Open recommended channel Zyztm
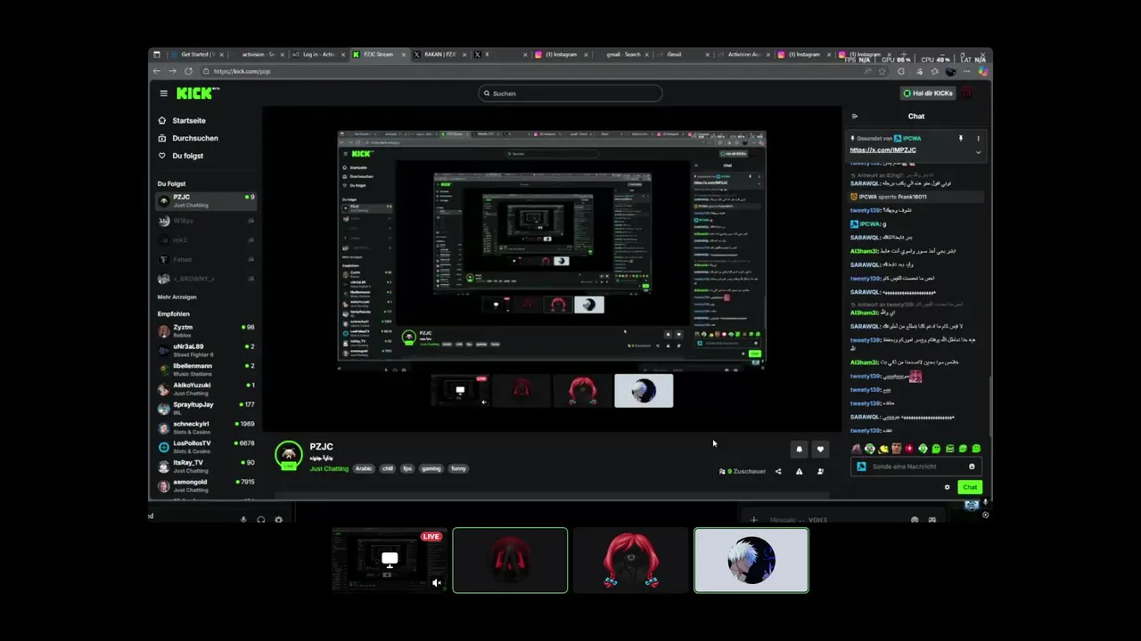Image resolution: width=1141 pixels, height=641 pixels. [206, 331]
